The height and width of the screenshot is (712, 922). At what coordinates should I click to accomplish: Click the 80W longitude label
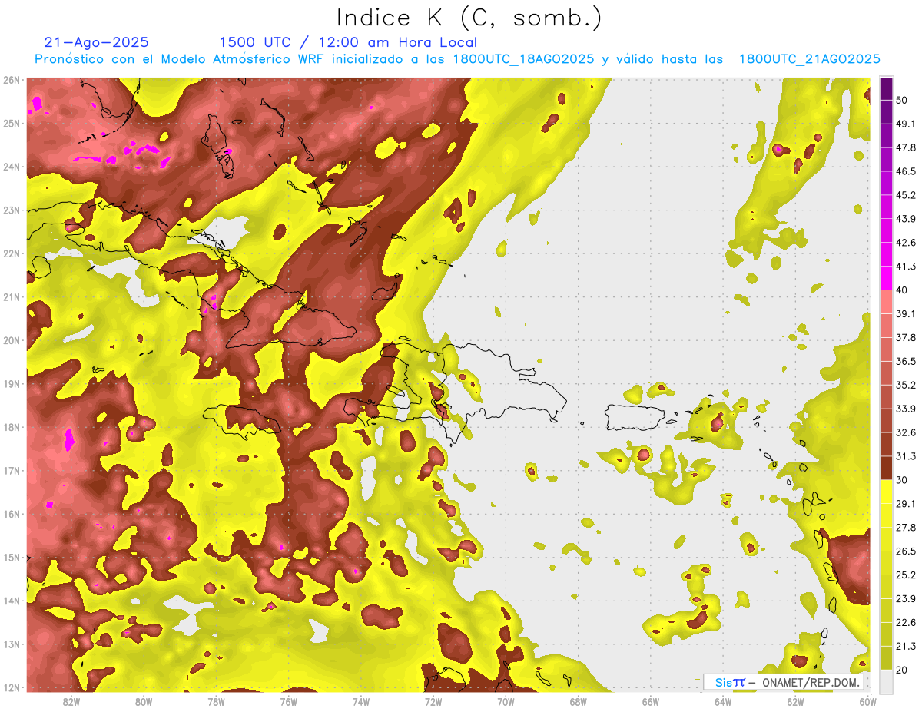tap(143, 702)
